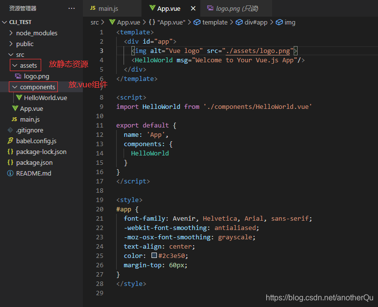Click Babel icon beside babel.config.js
Screen dimensions: 378x307
click(x=10, y=141)
